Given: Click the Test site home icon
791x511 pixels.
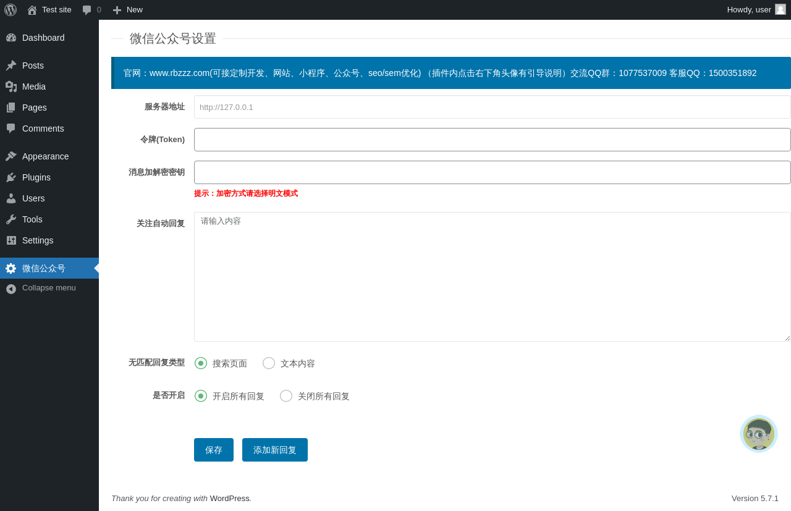Looking at the screenshot, I should (32, 10).
